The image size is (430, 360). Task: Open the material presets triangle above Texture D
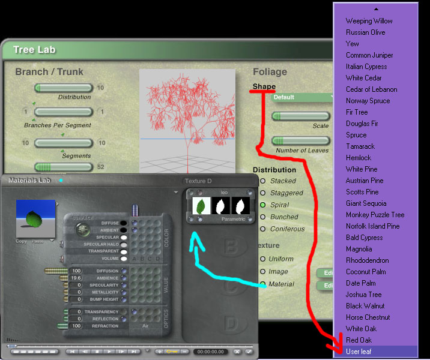pyautogui.click(x=176, y=193)
